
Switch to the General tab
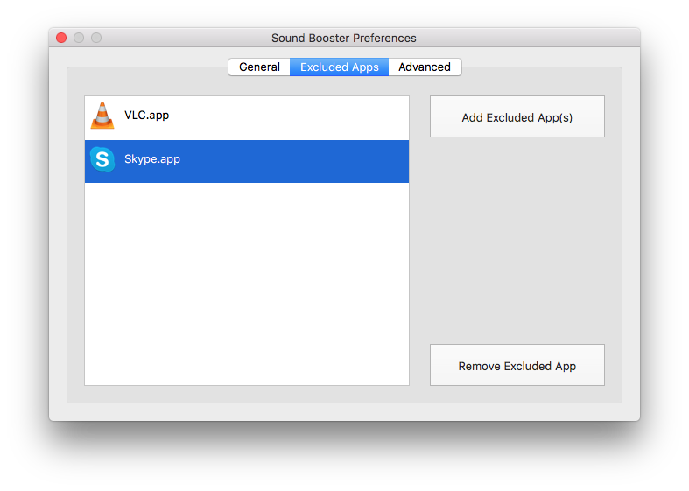tap(259, 67)
